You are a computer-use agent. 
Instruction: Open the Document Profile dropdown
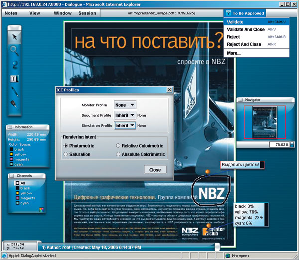[x=125, y=115]
